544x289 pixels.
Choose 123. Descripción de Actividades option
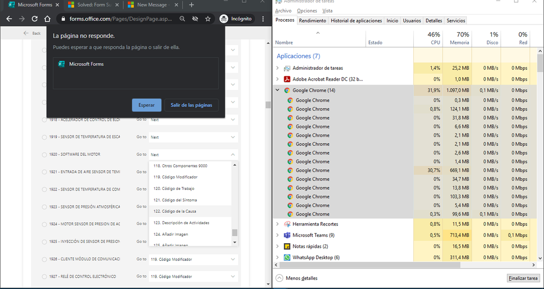(190, 223)
